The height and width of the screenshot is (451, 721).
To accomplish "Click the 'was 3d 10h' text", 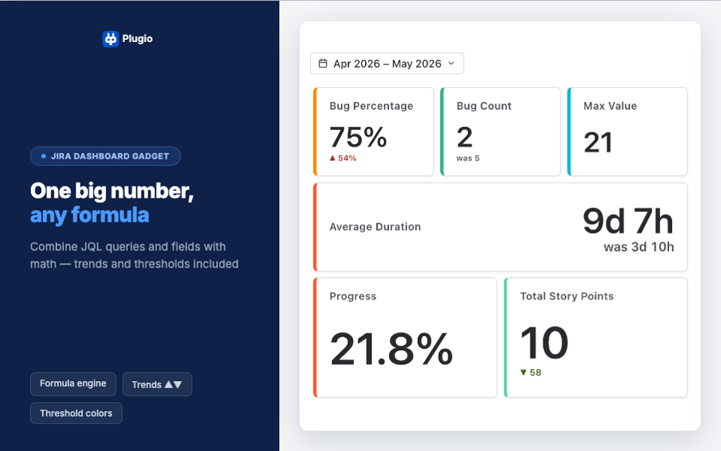I will click(639, 247).
